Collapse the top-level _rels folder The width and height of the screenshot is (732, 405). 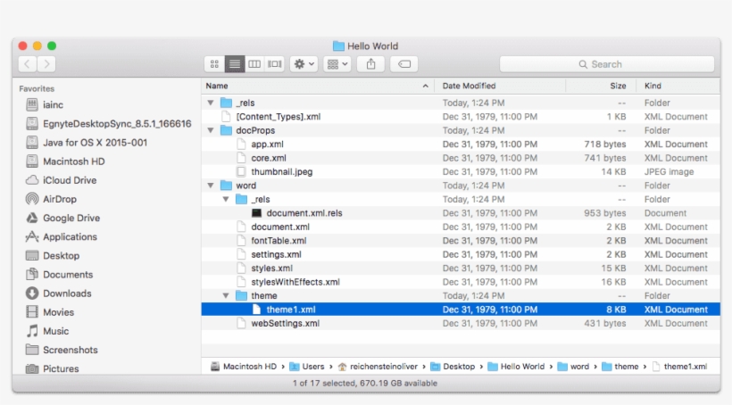(211, 103)
